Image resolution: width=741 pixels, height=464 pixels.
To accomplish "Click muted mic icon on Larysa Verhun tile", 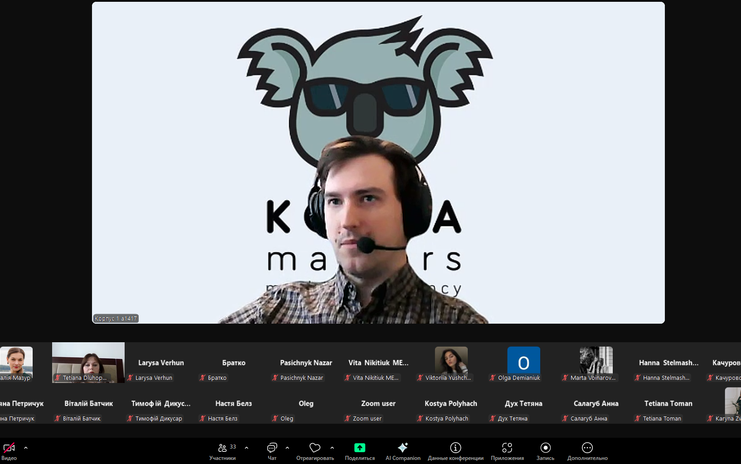I will 130,378.
